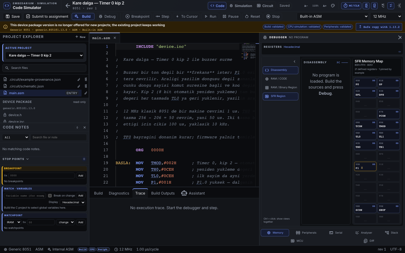
Task: Switch light/dark mode with sun icon
Action: [x=399, y=6]
